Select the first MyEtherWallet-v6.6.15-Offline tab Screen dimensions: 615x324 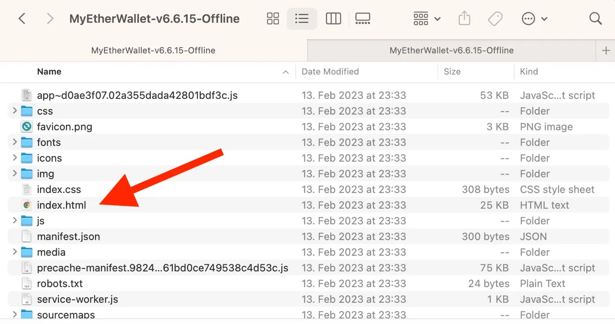[x=153, y=50]
